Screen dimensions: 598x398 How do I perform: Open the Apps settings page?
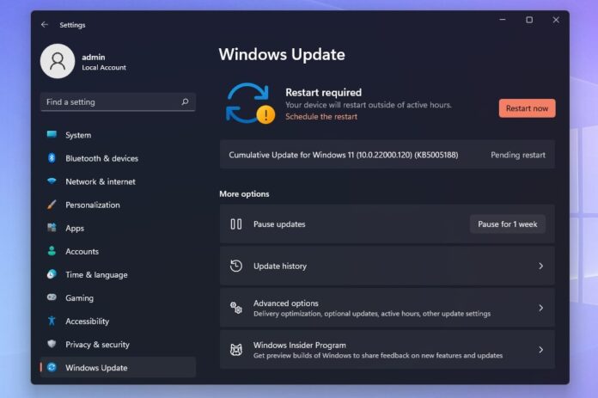click(118, 228)
